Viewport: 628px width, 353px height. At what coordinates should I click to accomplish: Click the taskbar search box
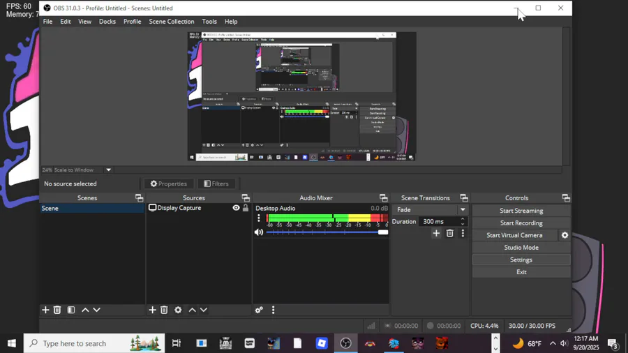pos(94,343)
